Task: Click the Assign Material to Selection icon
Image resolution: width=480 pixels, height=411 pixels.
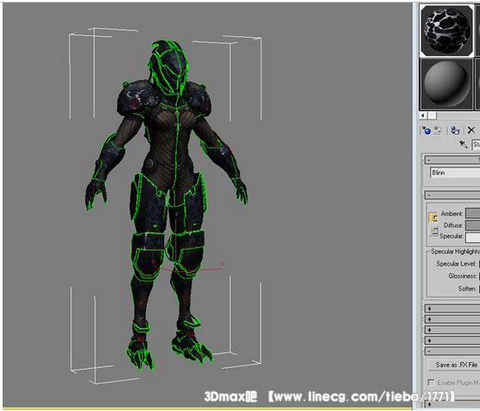Action: tap(455, 130)
